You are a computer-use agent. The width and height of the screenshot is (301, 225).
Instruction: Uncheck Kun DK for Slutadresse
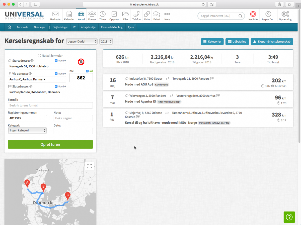pyautogui.click(x=56, y=86)
